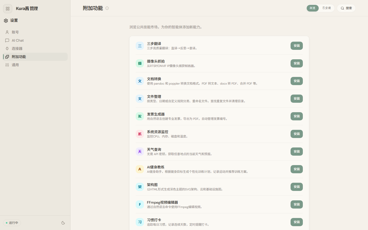Install the 发票生成器 skill
Screen dimensions: 368x230
pyautogui.click(x=297, y=116)
